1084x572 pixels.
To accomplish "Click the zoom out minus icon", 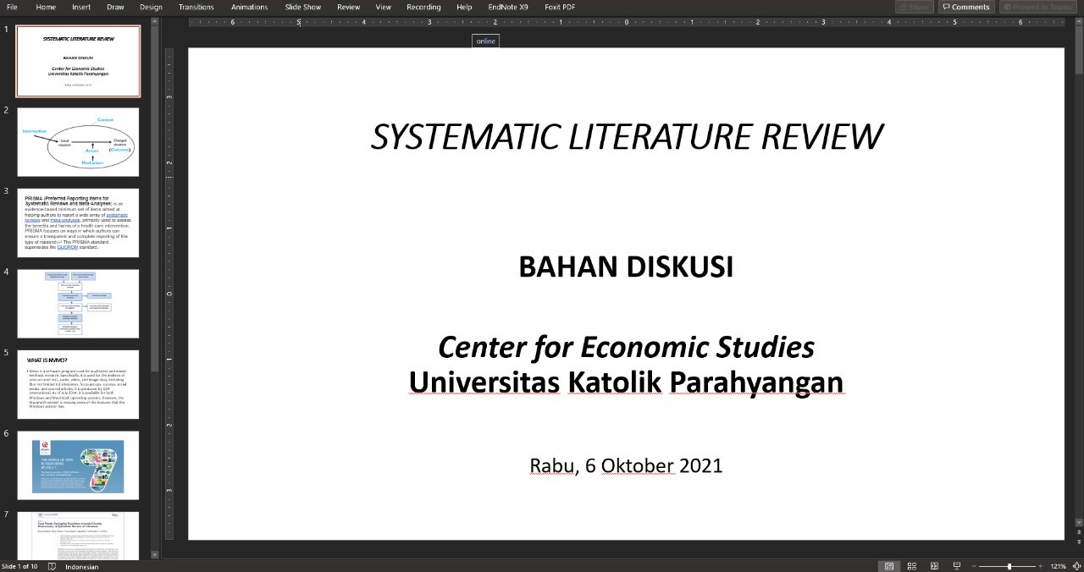I will tap(975, 566).
